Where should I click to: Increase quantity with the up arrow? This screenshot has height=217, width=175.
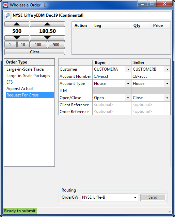17,24
